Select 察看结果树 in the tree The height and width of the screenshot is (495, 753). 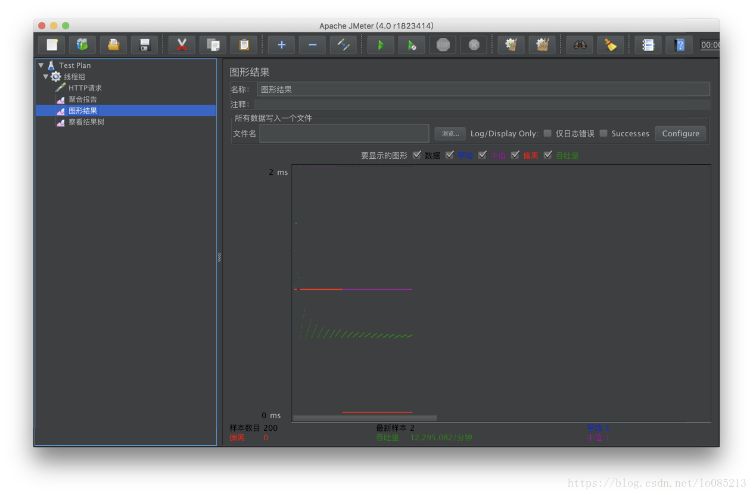[86, 122]
